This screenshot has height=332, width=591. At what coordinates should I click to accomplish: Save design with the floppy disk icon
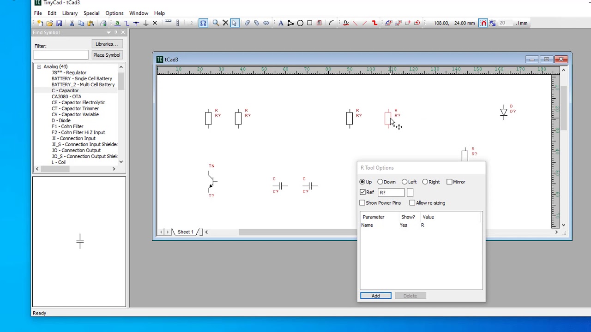(59, 23)
